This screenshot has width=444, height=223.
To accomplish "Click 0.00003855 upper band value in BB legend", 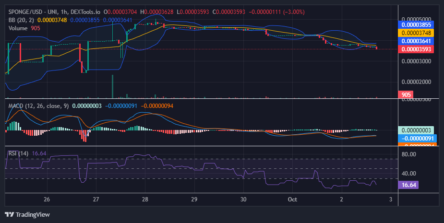I will 85,20.
